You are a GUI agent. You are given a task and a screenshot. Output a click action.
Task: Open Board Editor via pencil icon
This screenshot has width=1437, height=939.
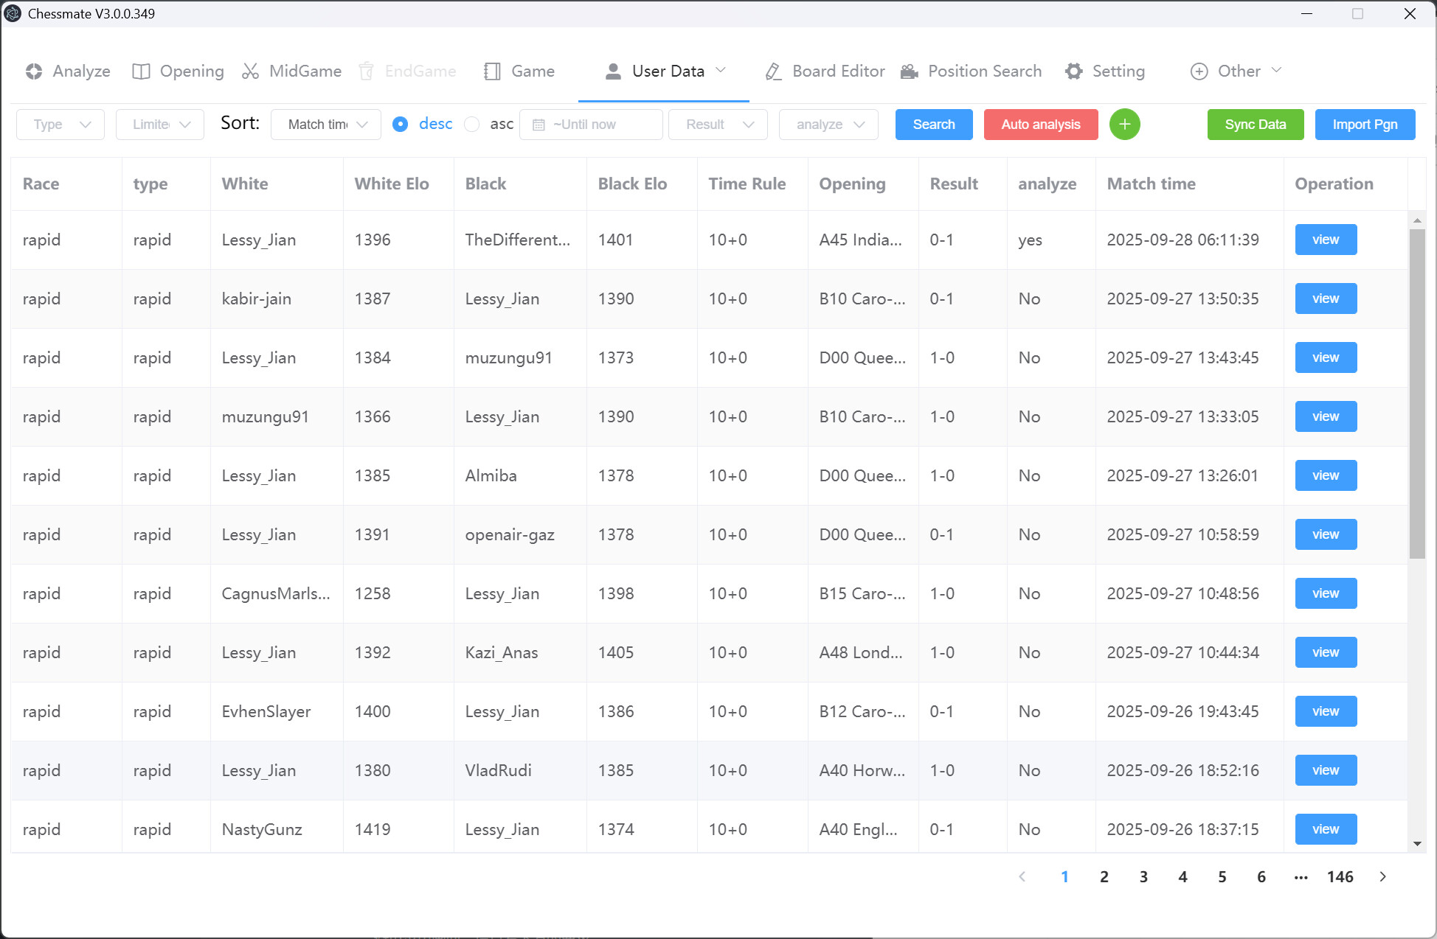tap(772, 71)
